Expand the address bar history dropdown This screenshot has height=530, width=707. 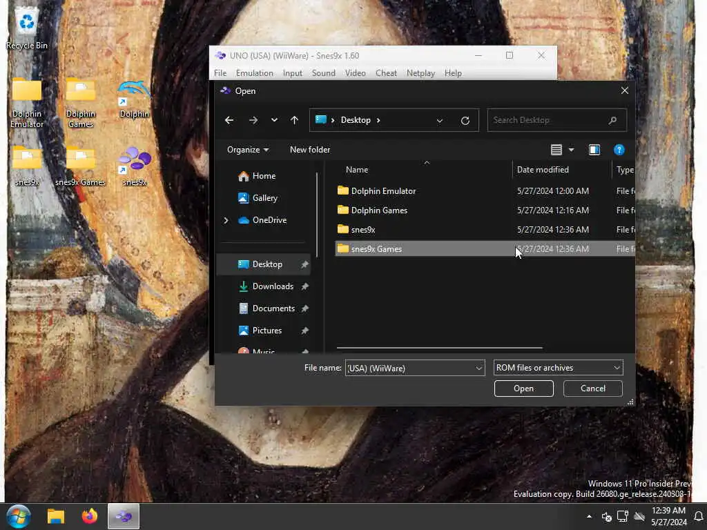coord(440,120)
